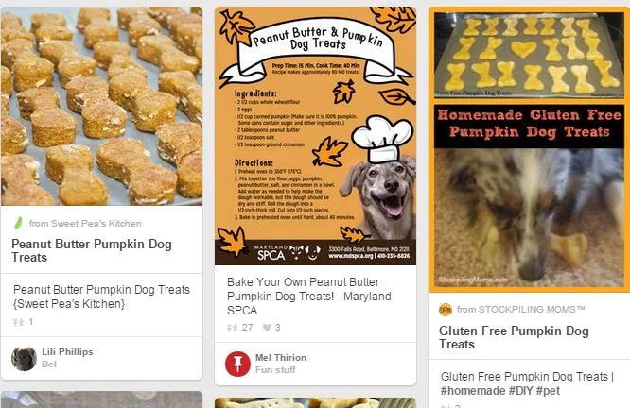Click Mel Thirion's red pushpin avatar
The image size is (630, 408).
pos(237,364)
